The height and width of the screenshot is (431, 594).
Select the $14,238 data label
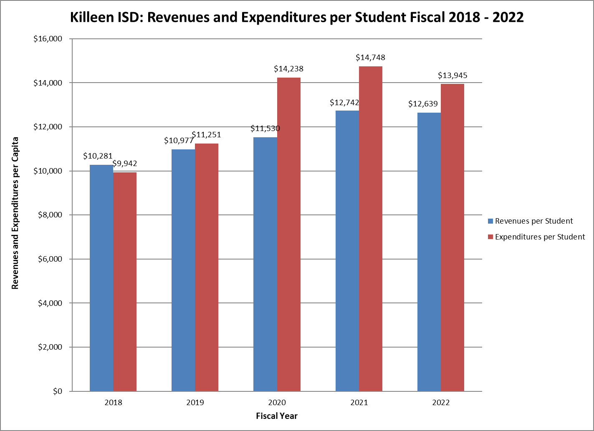point(288,69)
